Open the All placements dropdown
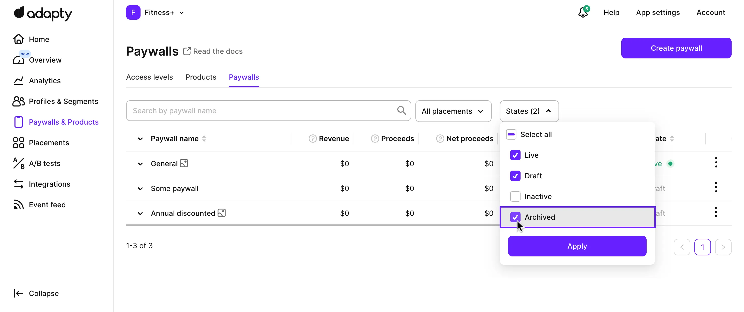Viewport: 744px width, 312px height. click(x=453, y=111)
